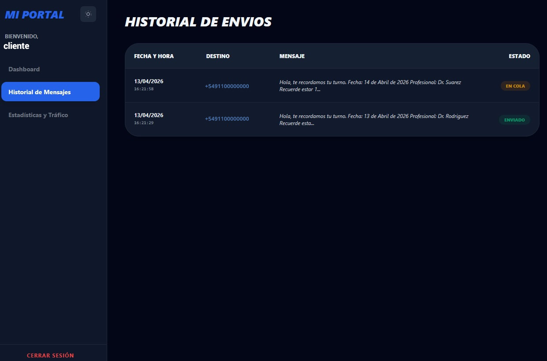Image resolution: width=547 pixels, height=361 pixels.
Task: Click phone number in the first row
Action: pyautogui.click(x=227, y=86)
